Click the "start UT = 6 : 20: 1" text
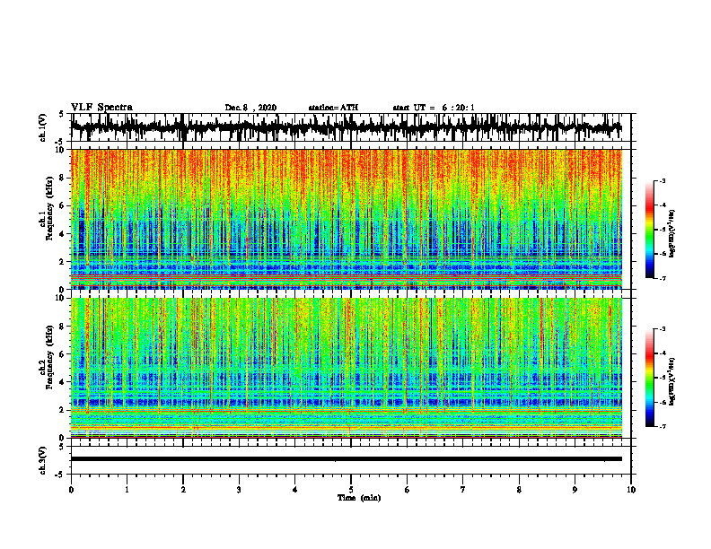This screenshot has width=711, height=549. pyautogui.click(x=434, y=108)
